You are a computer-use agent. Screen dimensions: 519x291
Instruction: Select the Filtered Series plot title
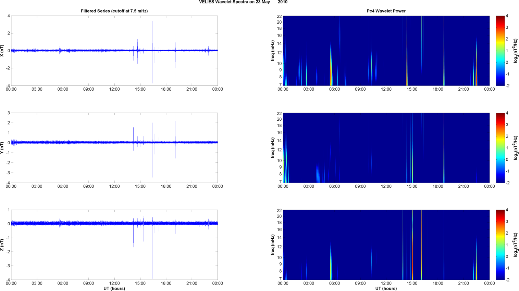114,11
